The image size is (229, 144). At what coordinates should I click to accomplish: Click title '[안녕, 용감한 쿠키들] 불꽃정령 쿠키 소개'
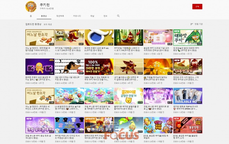pyautogui.click(x=186, y=137)
